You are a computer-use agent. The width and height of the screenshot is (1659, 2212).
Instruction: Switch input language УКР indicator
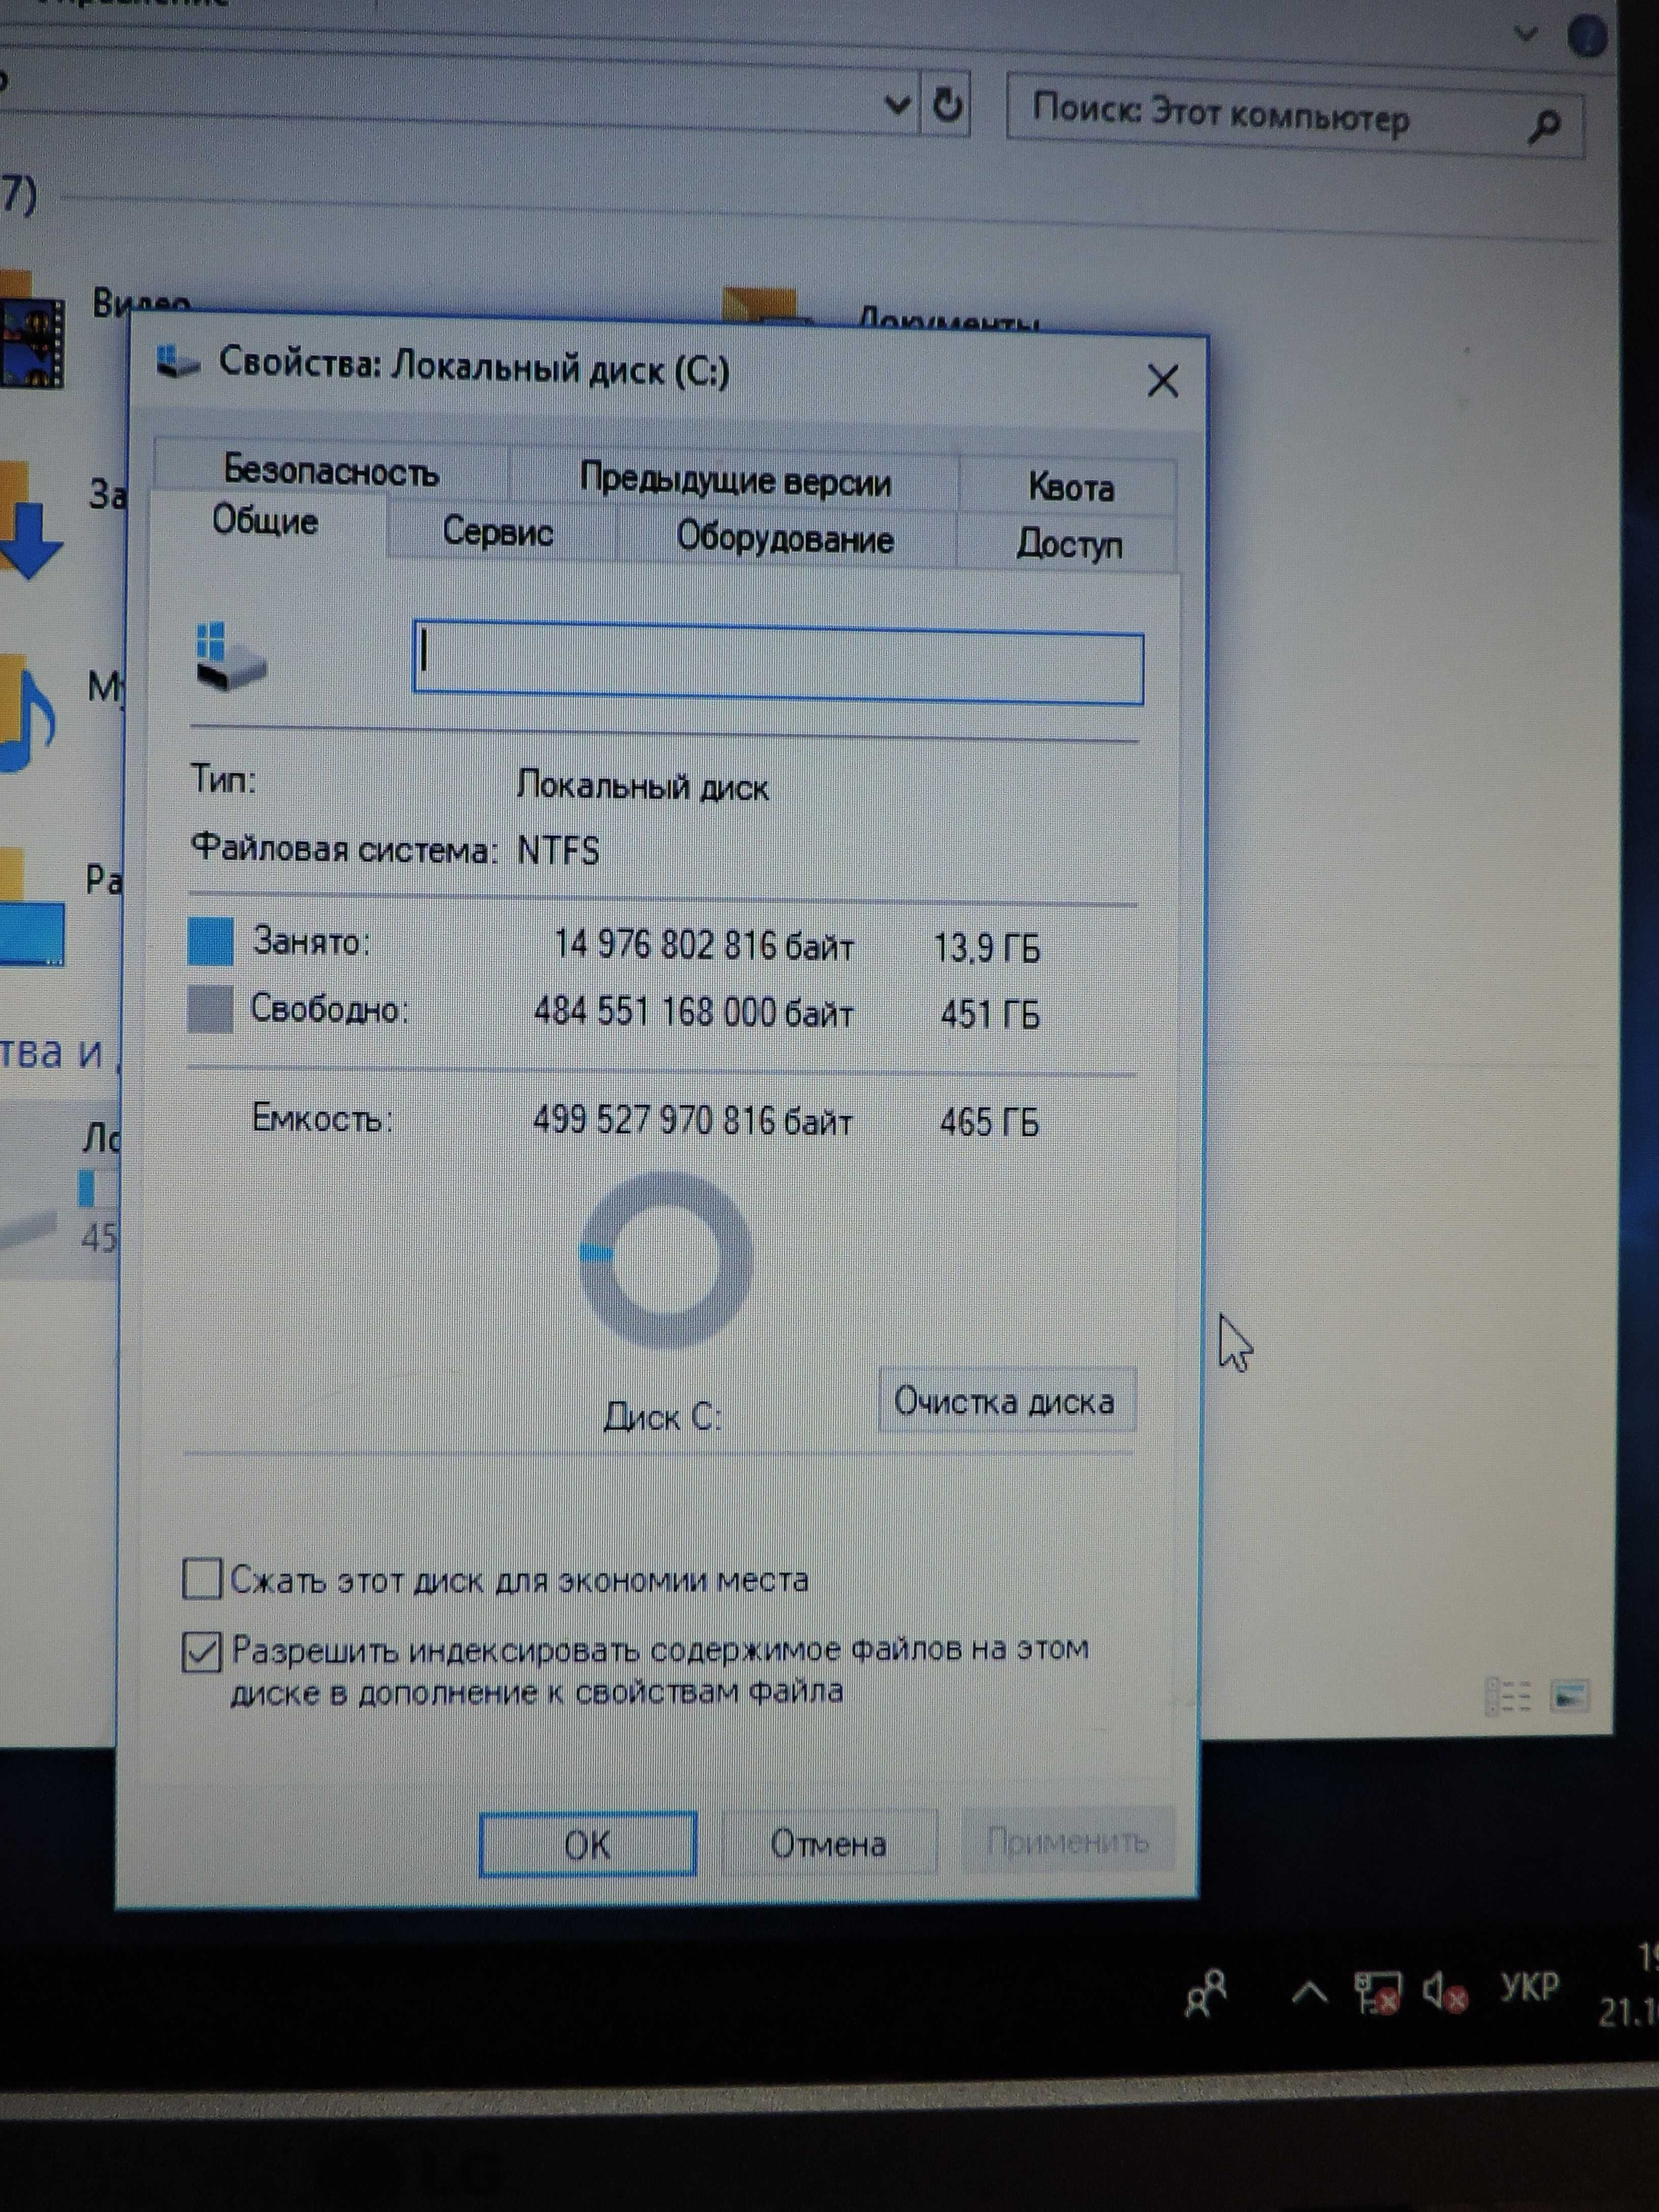(1529, 1986)
